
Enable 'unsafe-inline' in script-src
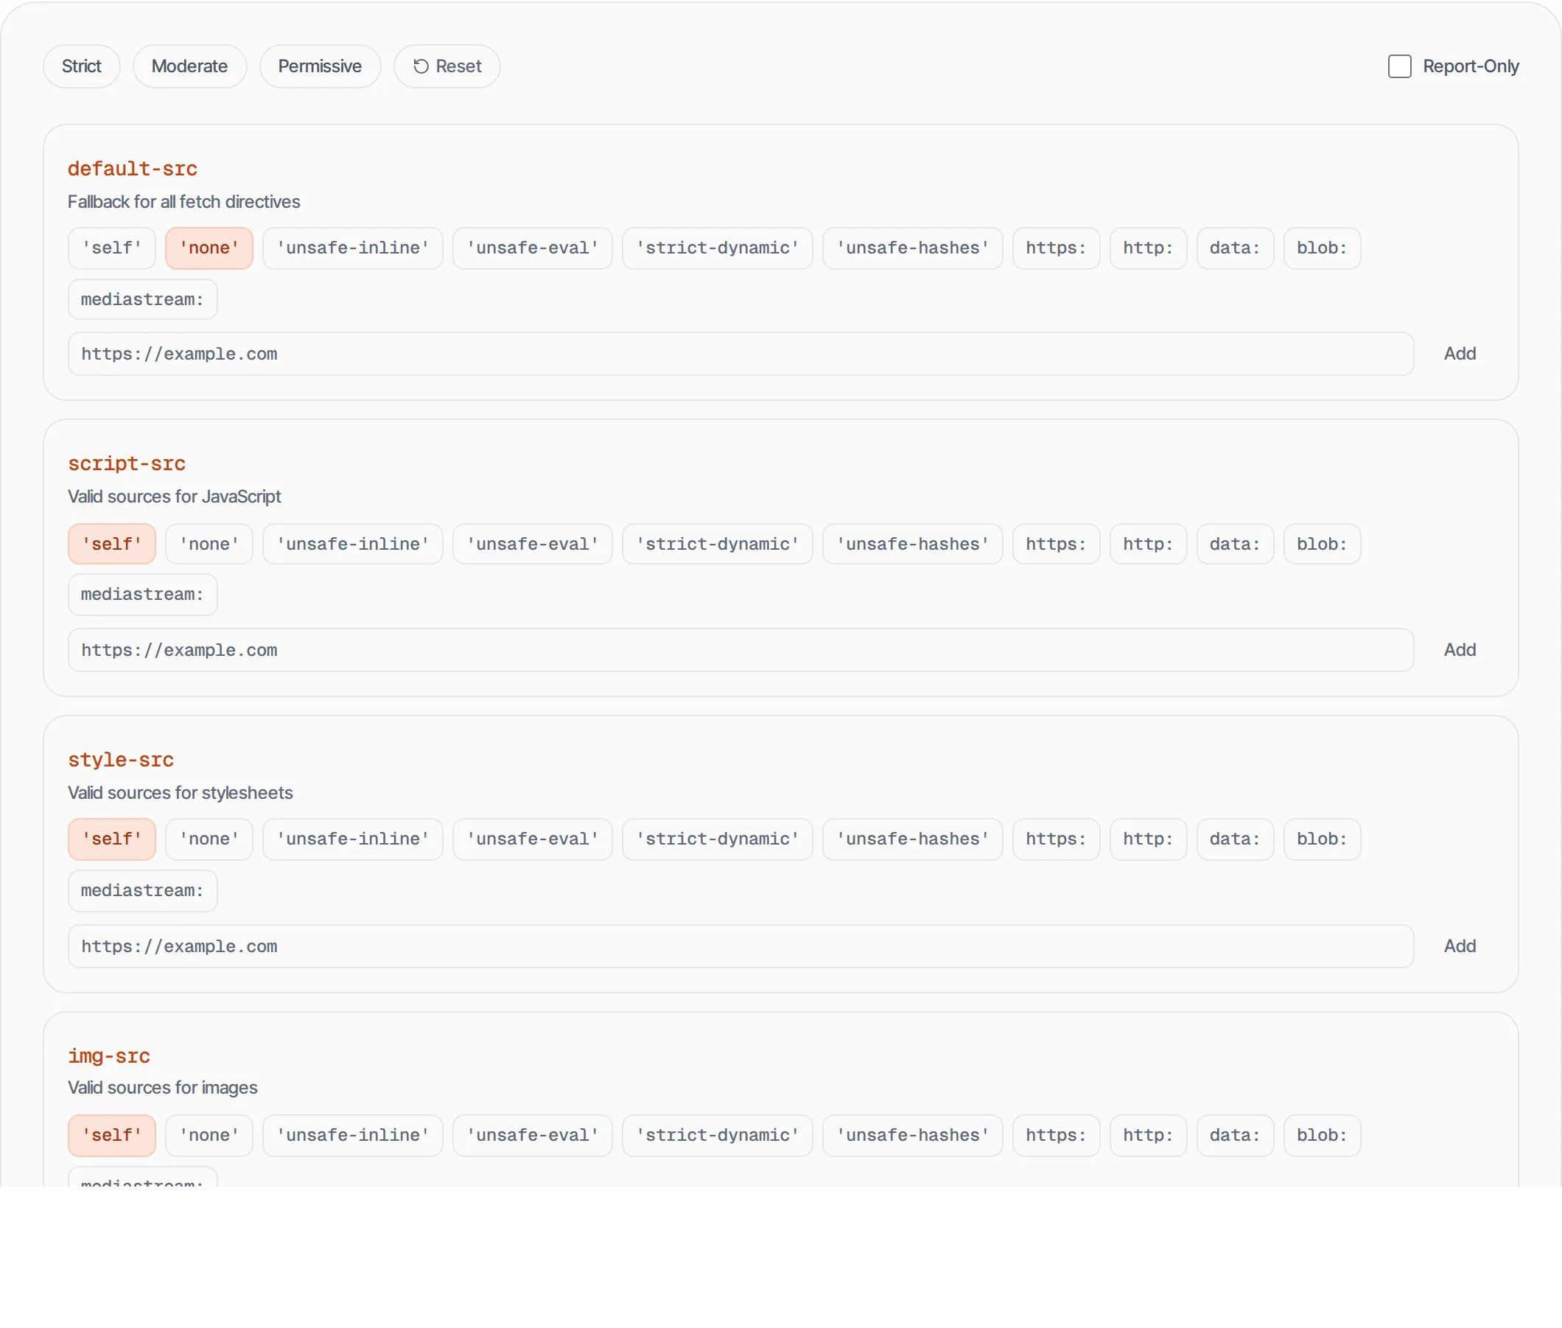point(353,545)
